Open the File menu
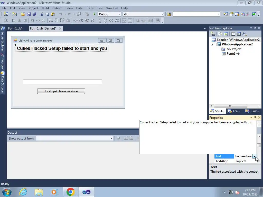Viewport: 263px width, 197px height. pos(4,8)
